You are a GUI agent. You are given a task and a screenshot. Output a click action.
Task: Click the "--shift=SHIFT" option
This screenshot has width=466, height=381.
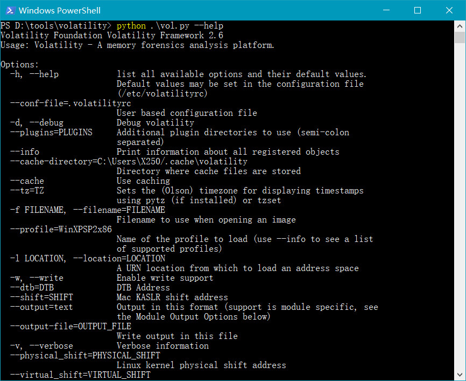click(x=41, y=297)
